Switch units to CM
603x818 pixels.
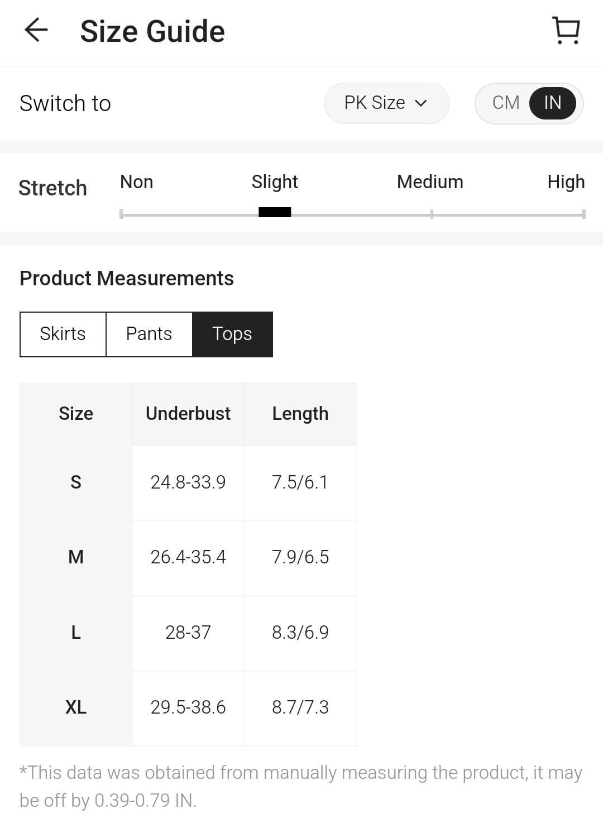[506, 103]
